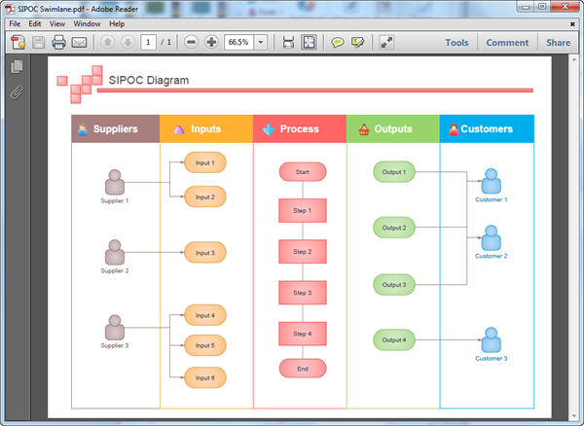Add a sticky note comment
This screenshot has width=584, height=426.
coord(338,43)
